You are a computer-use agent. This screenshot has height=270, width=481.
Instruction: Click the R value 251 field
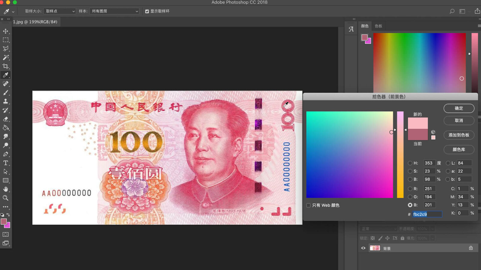pos(429,189)
